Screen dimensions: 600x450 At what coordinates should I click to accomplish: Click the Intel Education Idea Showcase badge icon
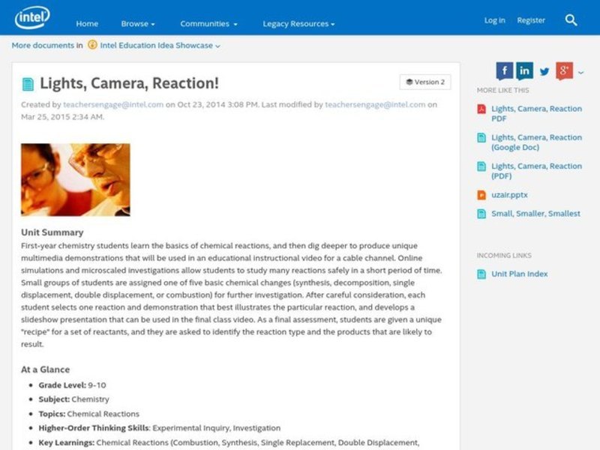click(91, 45)
